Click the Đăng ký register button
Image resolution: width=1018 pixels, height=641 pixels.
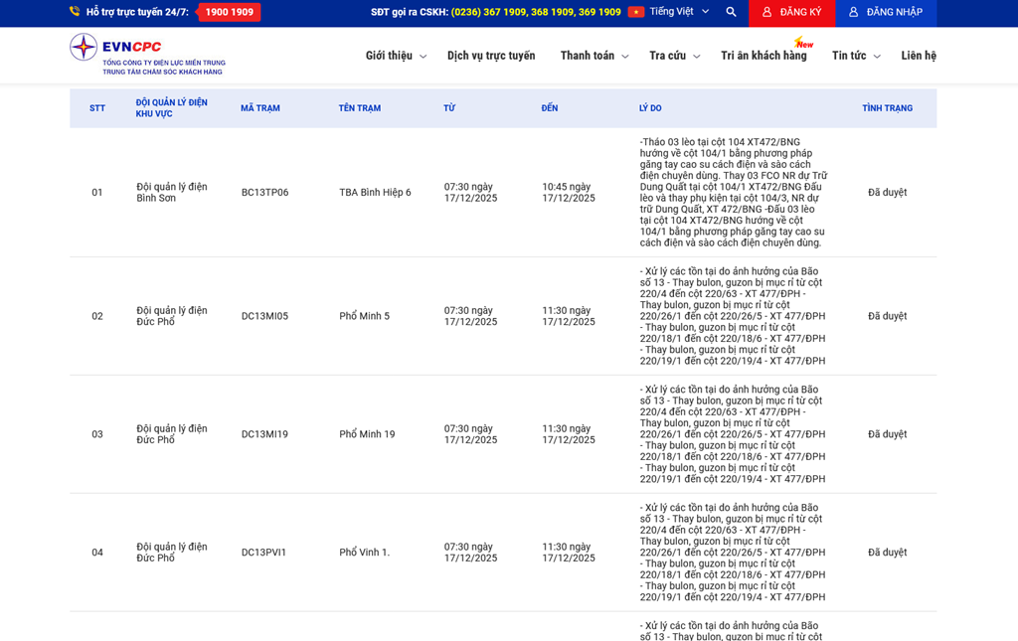(791, 12)
